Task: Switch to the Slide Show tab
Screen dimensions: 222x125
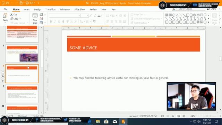Action: (x=80, y=9)
